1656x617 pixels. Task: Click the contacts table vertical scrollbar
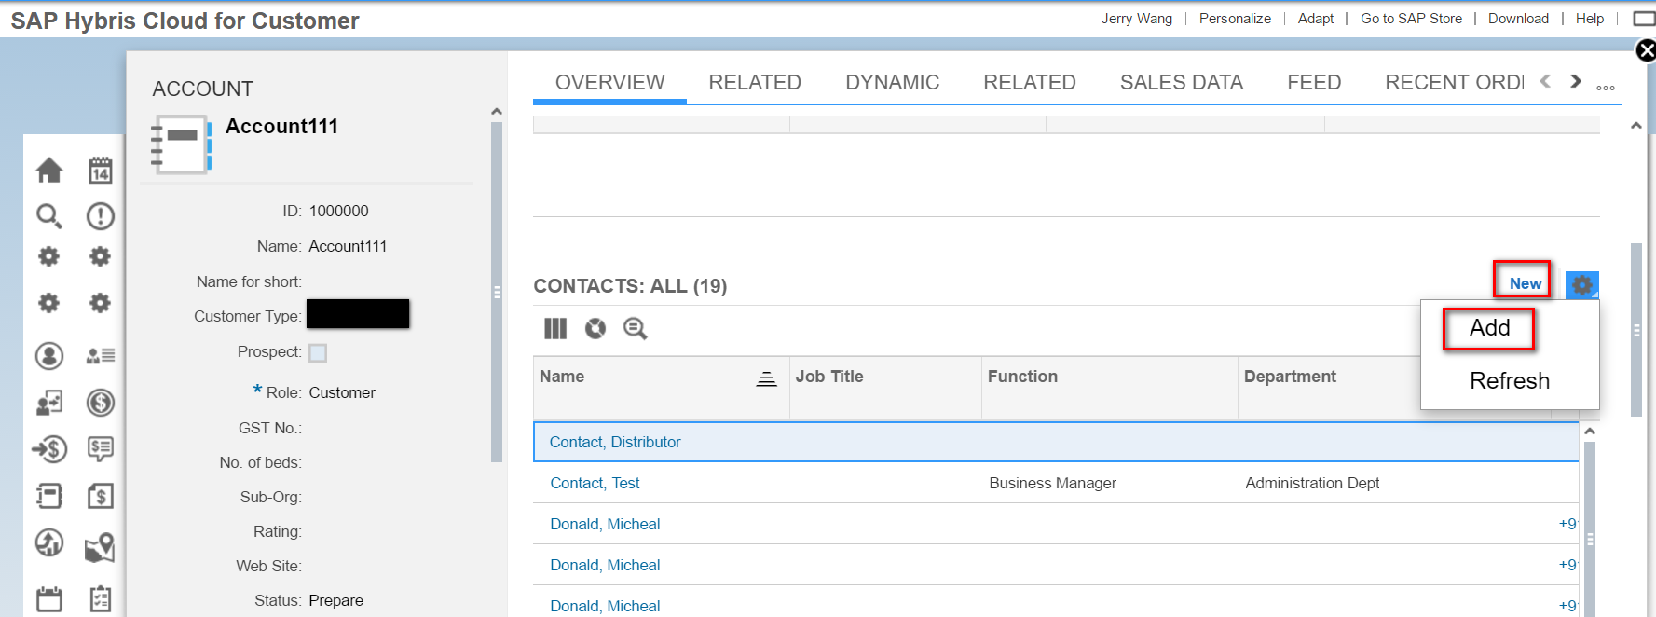[1590, 529]
